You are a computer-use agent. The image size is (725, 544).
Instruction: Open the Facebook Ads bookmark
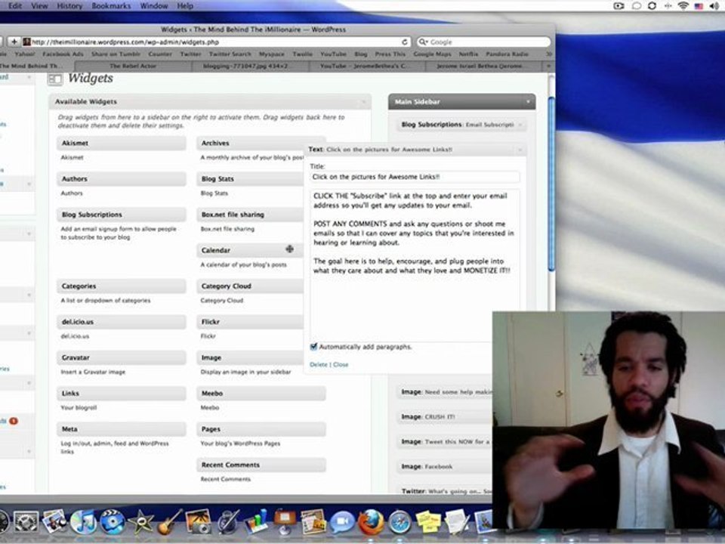(x=63, y=54)
